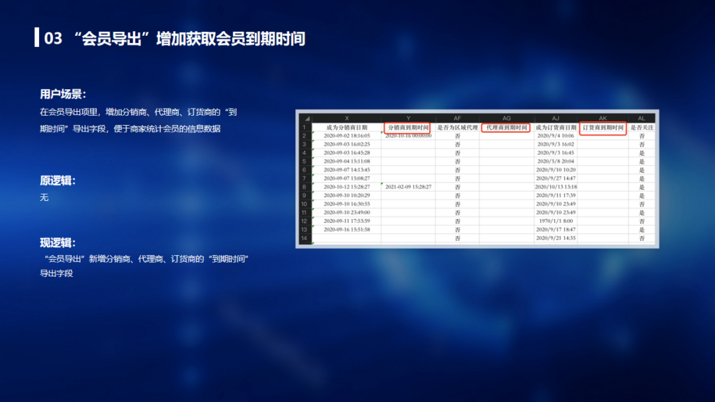Screen dimensions: 715x402
Task: Select cell 2020-09-10 16:30:55
Action: coord(346,204)
